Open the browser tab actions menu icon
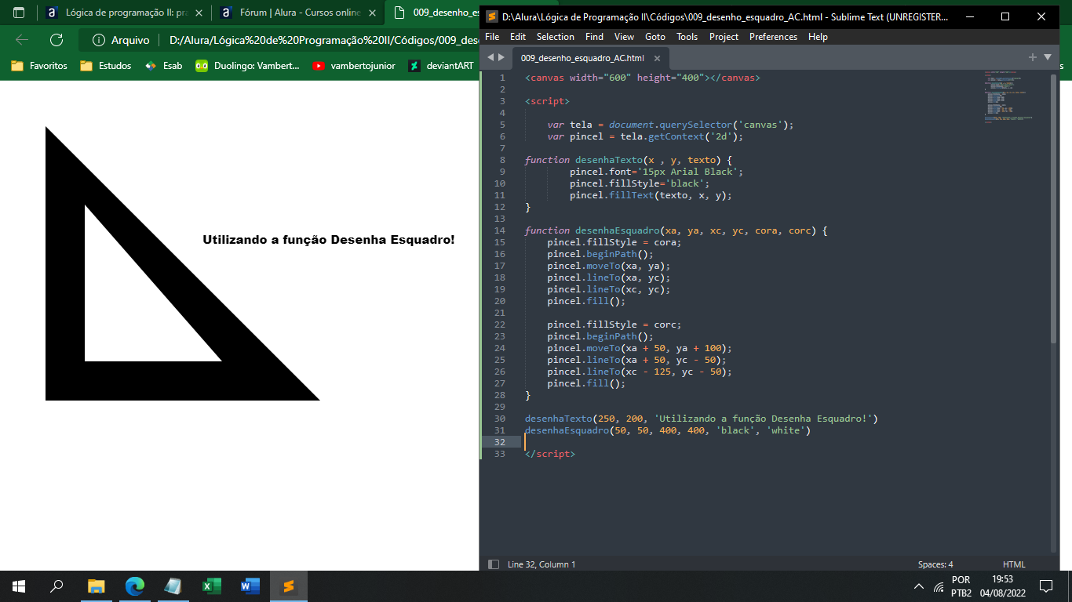 (19, 13)
